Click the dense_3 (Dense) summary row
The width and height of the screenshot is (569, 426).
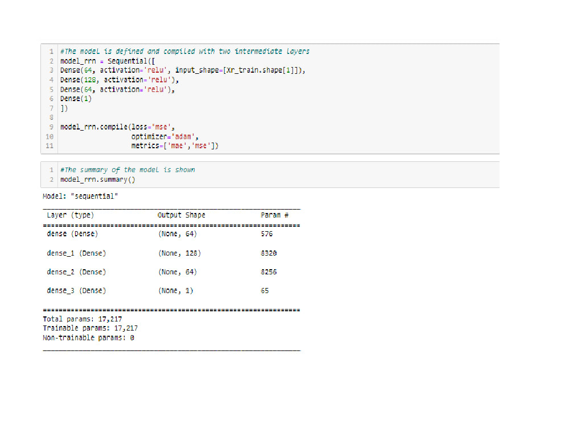click(x=77, y=290)
